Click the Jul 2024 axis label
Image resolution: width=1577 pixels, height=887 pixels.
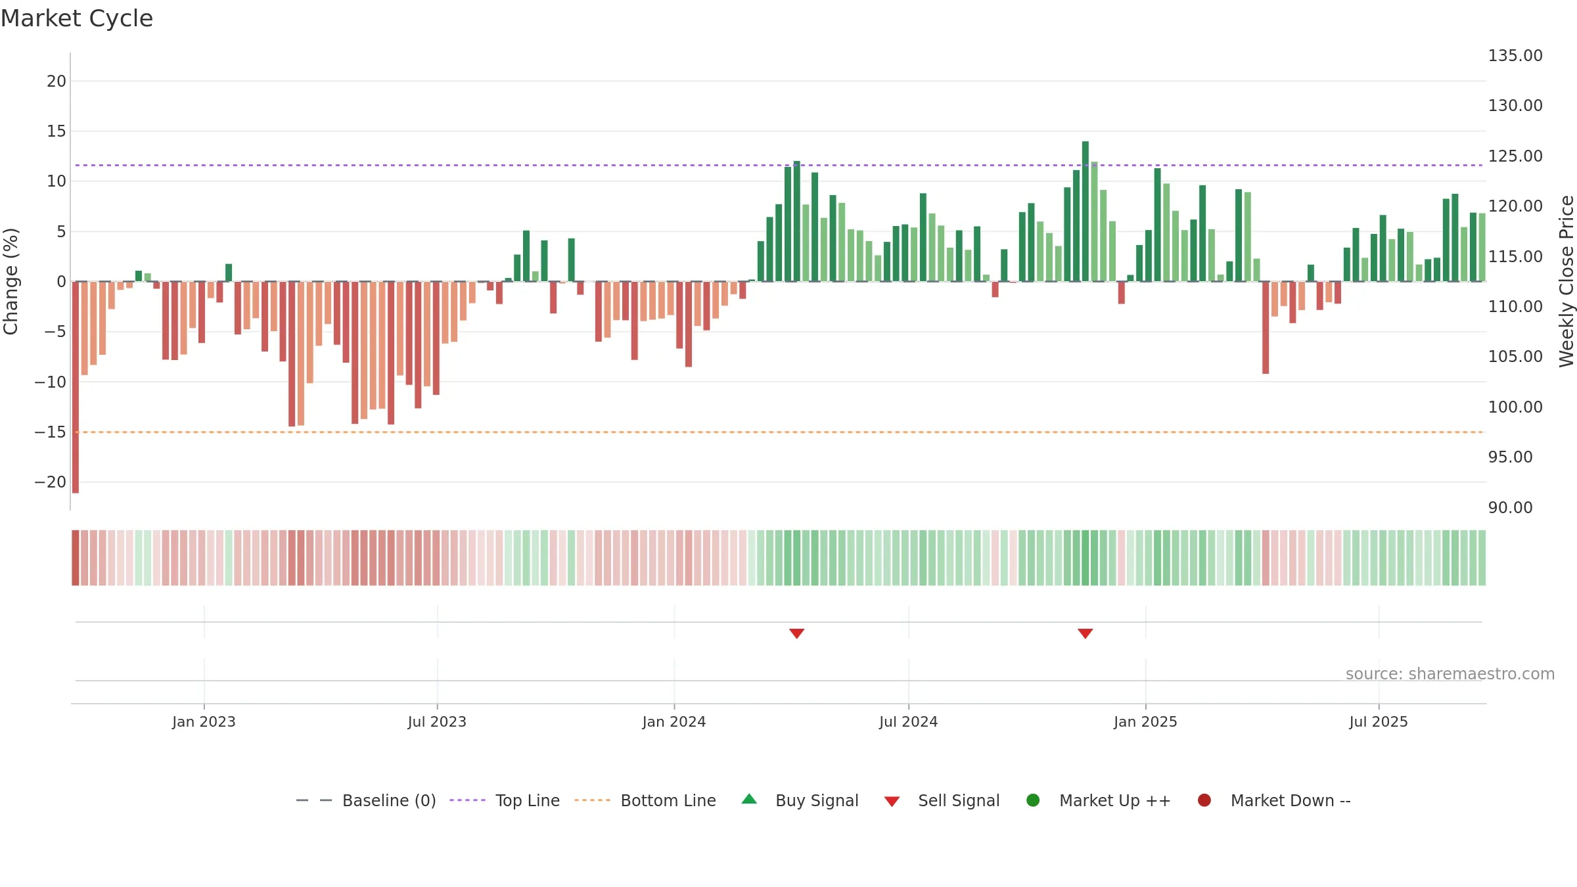pyautogui.click(x=909, y=721)
